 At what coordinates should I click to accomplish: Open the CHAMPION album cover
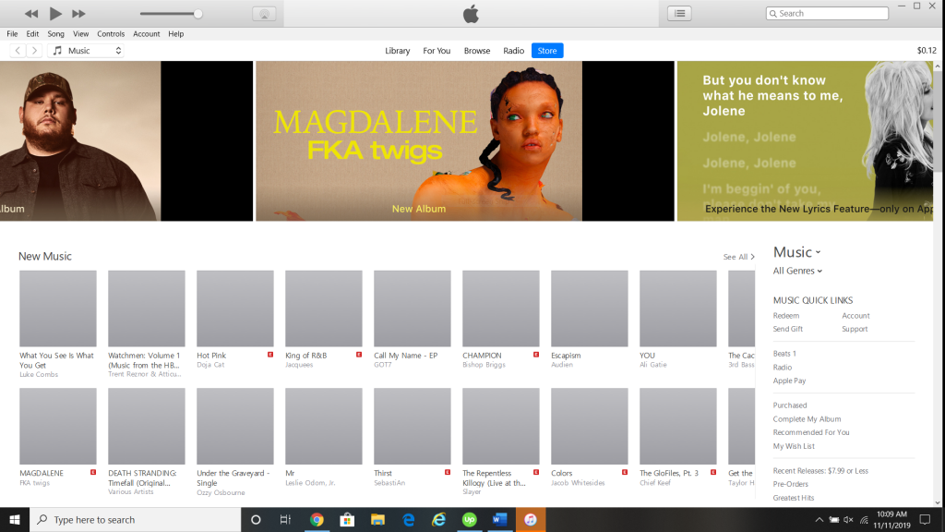[501, 308]
